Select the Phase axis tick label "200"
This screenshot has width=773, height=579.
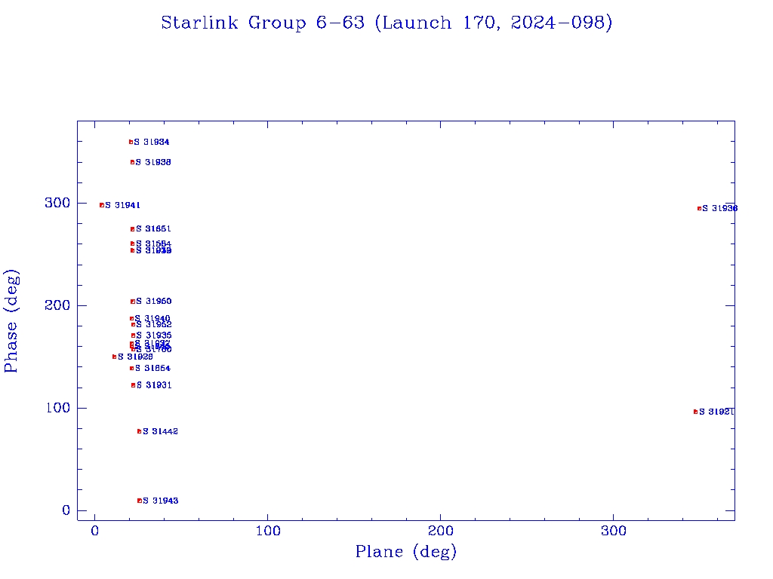coord(57,305)
